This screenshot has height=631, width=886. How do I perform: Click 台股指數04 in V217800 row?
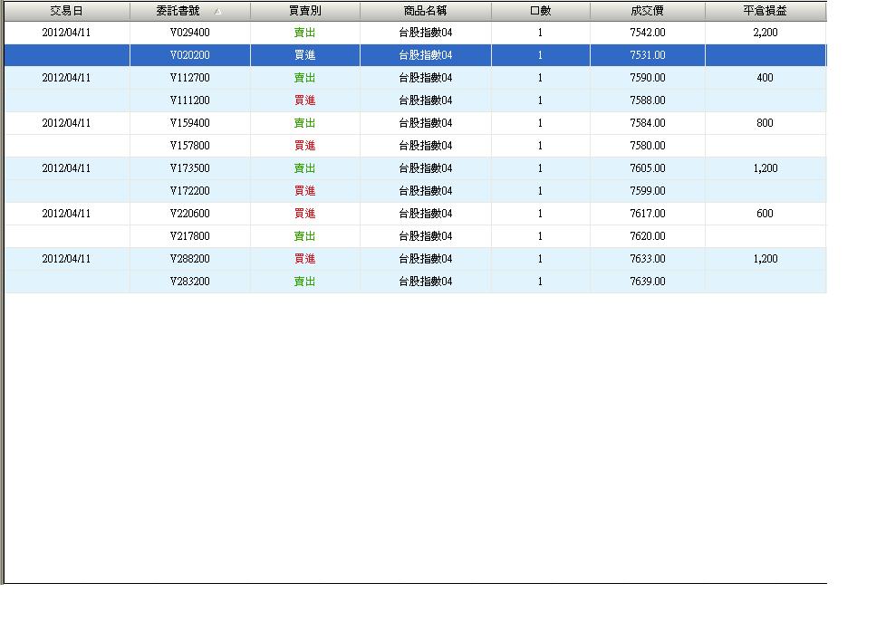click(426, 236)
